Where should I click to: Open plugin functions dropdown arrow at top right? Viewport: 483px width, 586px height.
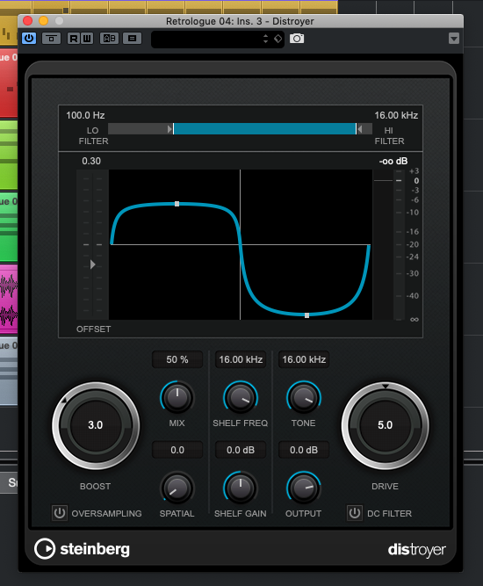point(453,39)
